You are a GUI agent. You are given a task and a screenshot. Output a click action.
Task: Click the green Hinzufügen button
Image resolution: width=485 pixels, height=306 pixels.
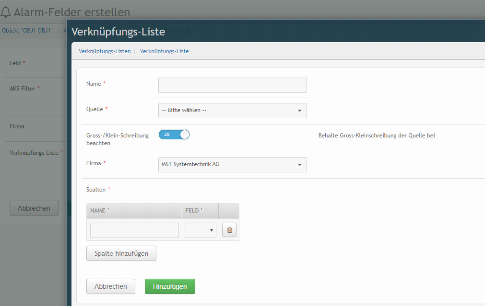170,286
